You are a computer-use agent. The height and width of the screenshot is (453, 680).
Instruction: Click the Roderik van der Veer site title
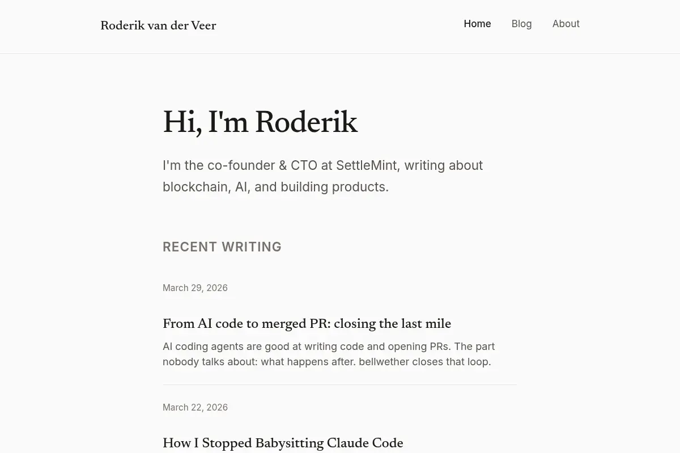tap(158, 26)
